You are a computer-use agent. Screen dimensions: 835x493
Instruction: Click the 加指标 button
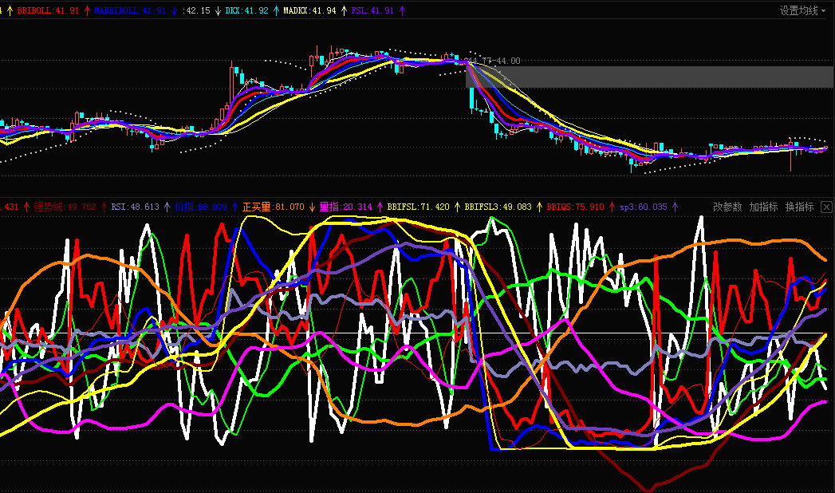pos(763,207)
